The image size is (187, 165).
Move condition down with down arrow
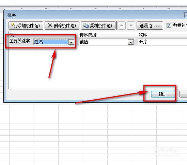(x=131, y=26)
